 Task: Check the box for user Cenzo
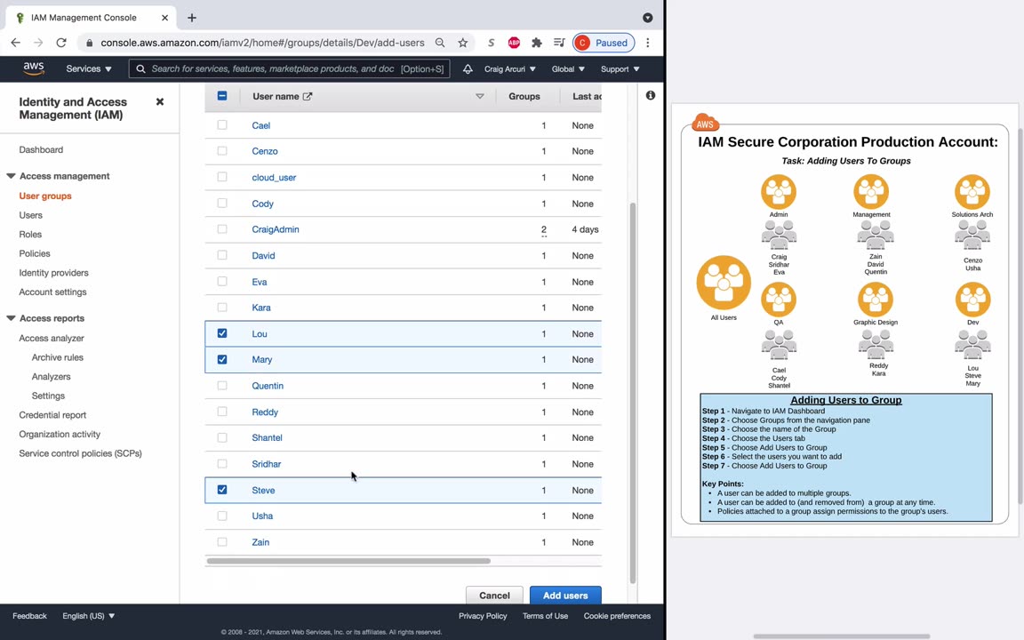(x=222, y=151)
